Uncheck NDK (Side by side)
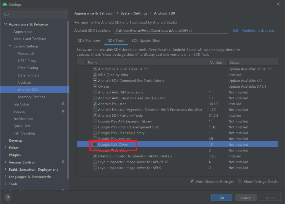 coord(95,75)
